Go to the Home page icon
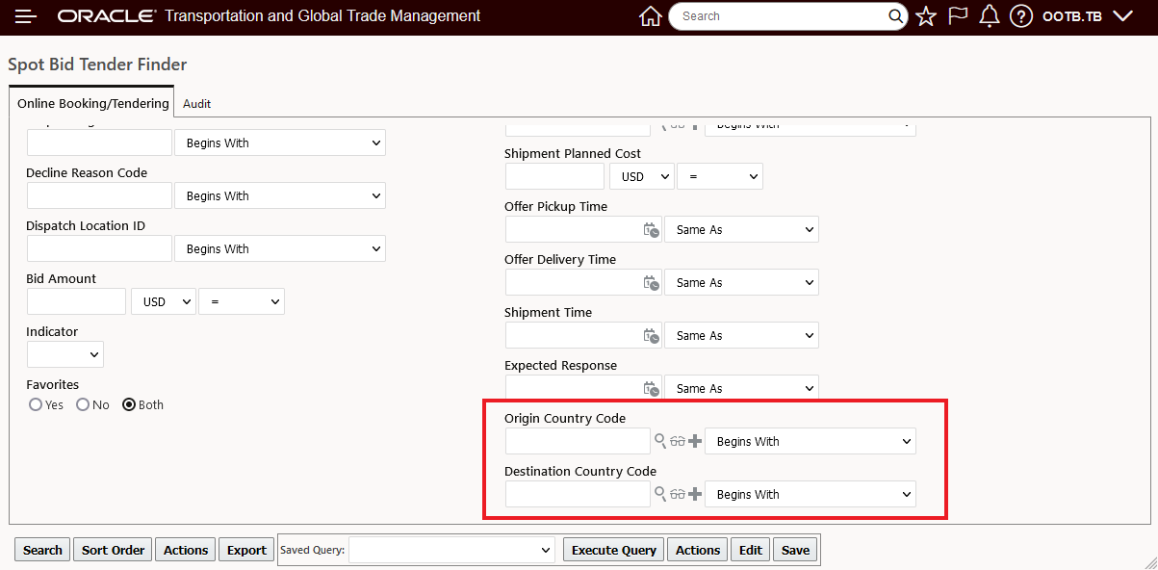 [x=651, y=16]
